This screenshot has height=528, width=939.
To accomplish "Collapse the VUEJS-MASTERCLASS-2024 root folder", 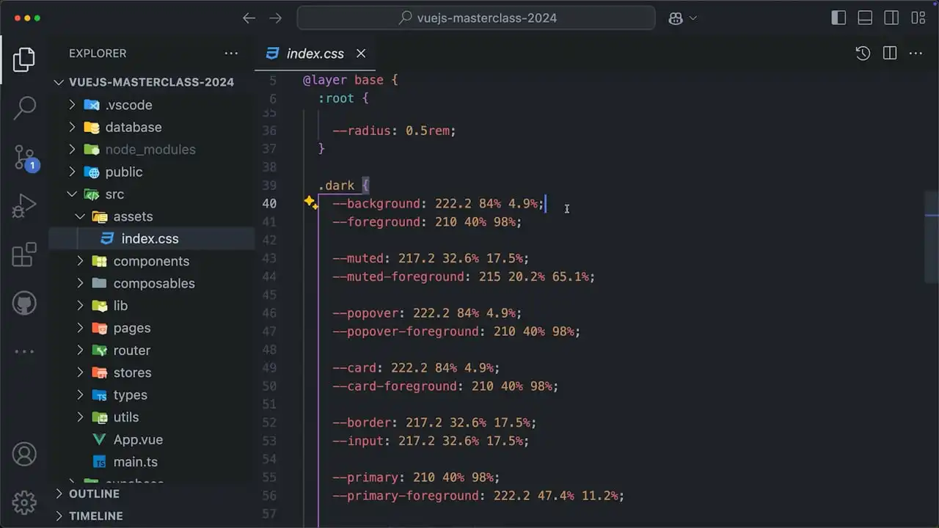I will tap(151, 82).
